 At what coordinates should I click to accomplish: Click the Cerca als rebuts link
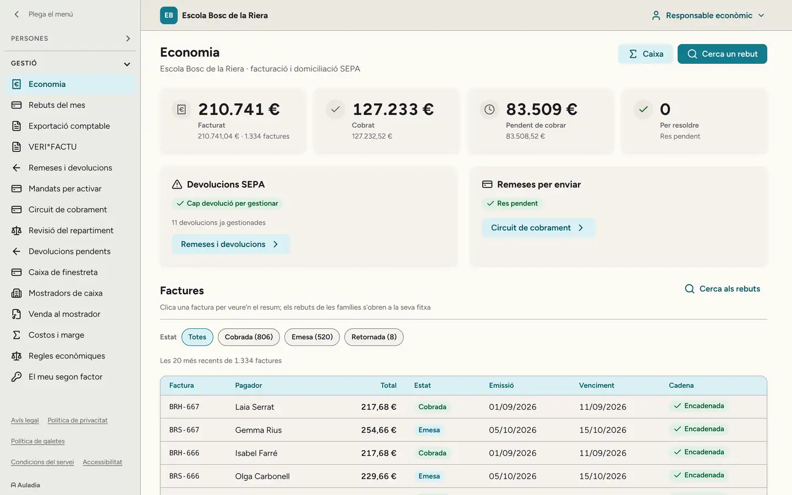point(722,289)
